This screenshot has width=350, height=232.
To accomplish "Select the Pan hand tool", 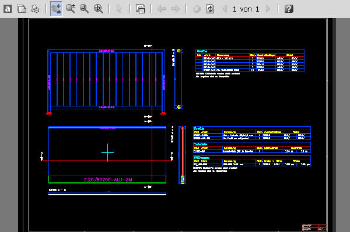I will pos(56,9).
